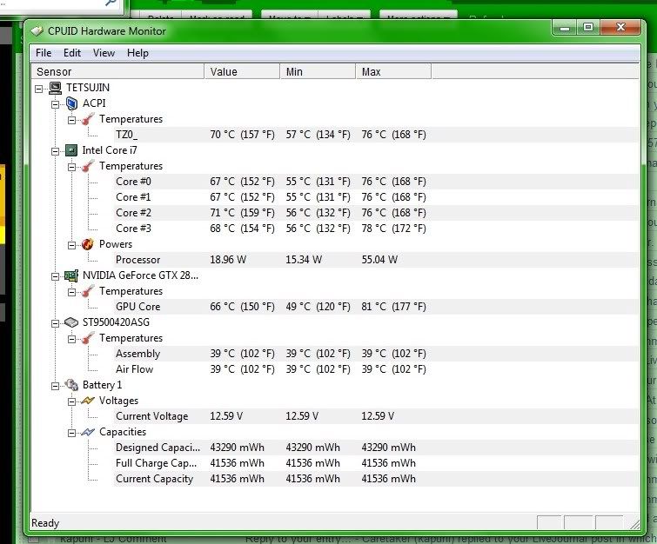Image resolution: width=657 pixels, height=544 pixels.
Task: Select the Core #1 row
Action: coord(376,197)
